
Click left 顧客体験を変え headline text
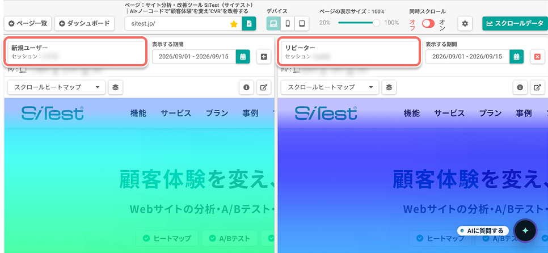[x=196, y=179]
